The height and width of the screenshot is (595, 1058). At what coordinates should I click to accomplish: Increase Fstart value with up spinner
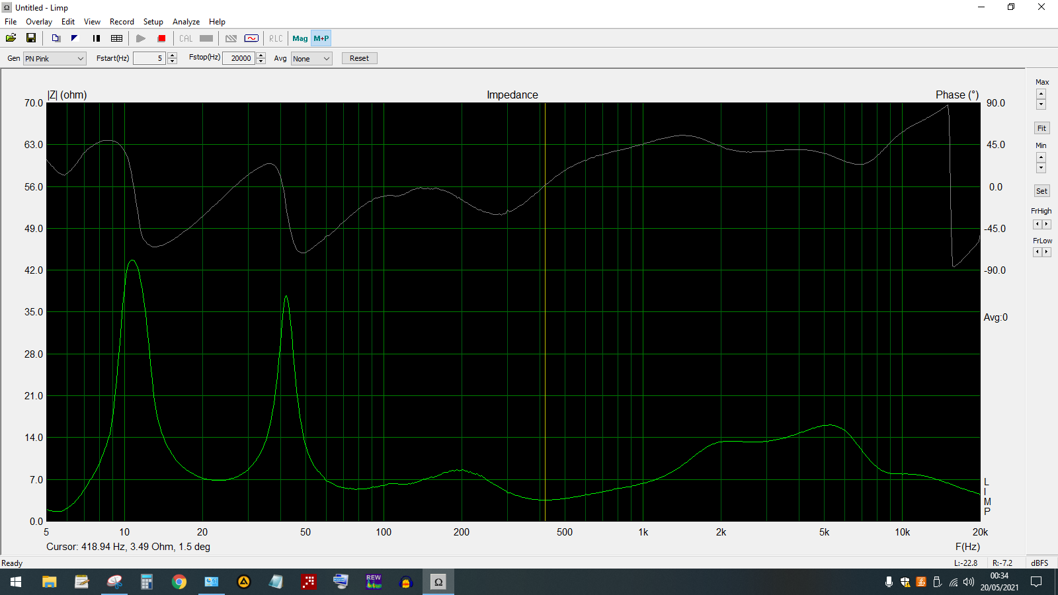(173, 56)
